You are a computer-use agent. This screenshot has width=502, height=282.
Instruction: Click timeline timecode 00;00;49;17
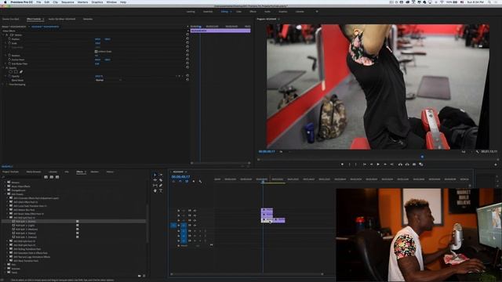(180, 177)
